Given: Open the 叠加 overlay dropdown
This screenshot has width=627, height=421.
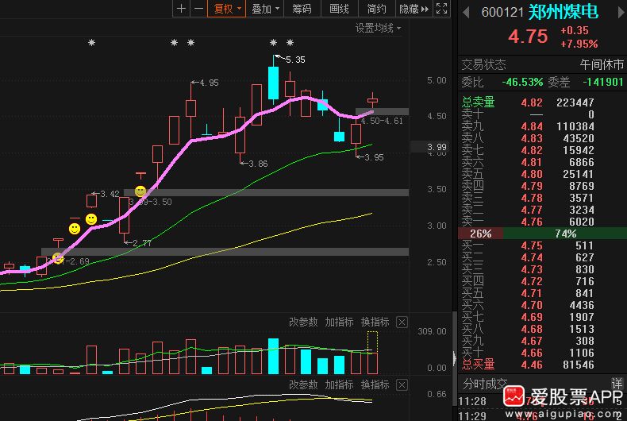Looking at the screenshot, I should coord(265,9).
